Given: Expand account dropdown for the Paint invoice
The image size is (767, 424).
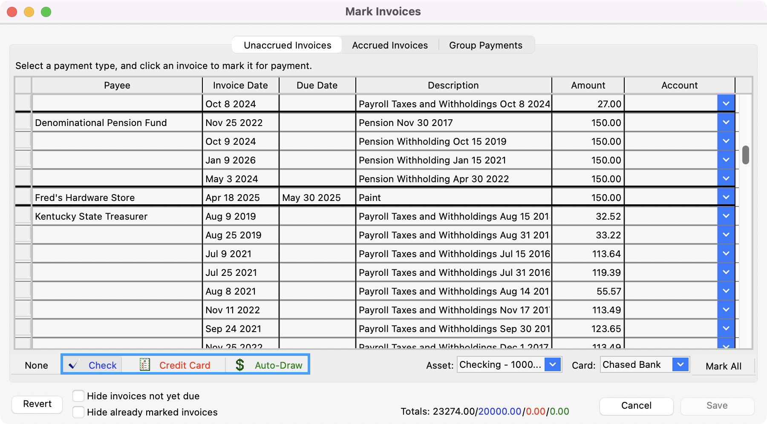Looking at the screenshot, I should 726,197.
